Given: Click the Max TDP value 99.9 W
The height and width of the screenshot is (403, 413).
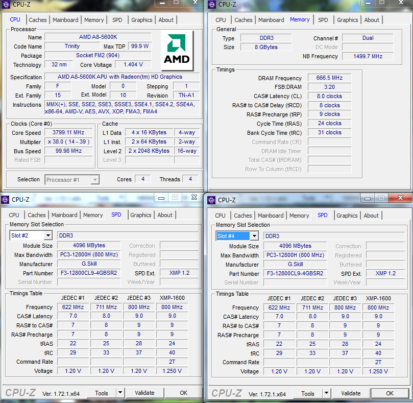Looking at the screenshot, I should coord(140,46).
